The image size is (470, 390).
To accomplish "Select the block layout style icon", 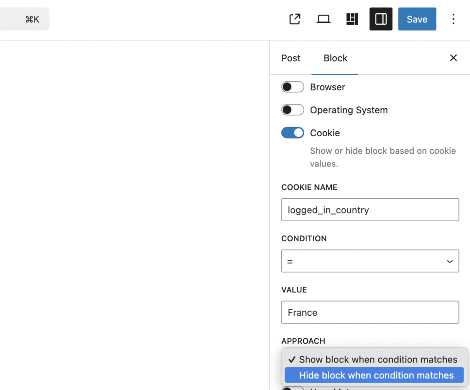I will coord(352,19).
